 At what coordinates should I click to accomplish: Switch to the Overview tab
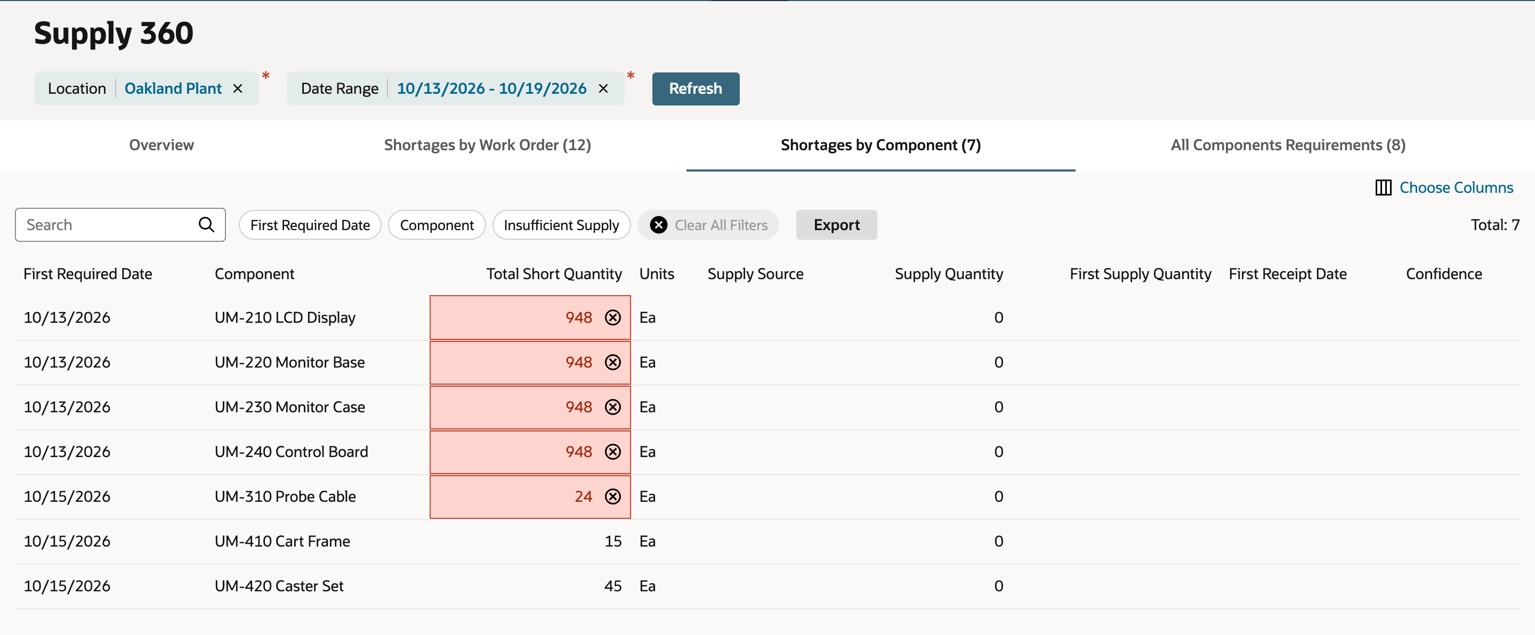(161, 145)
